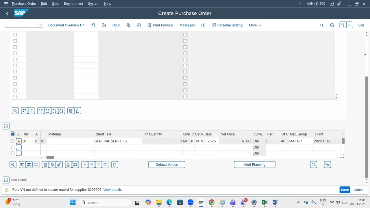Click the table settings gear icon
Image resolution: width=370 pixels, height=208 pixels.
tap(343, 134)
